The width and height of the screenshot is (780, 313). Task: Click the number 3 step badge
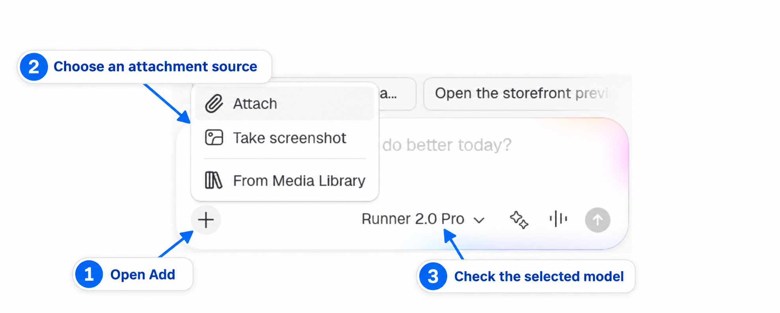(x=433, y=276)
